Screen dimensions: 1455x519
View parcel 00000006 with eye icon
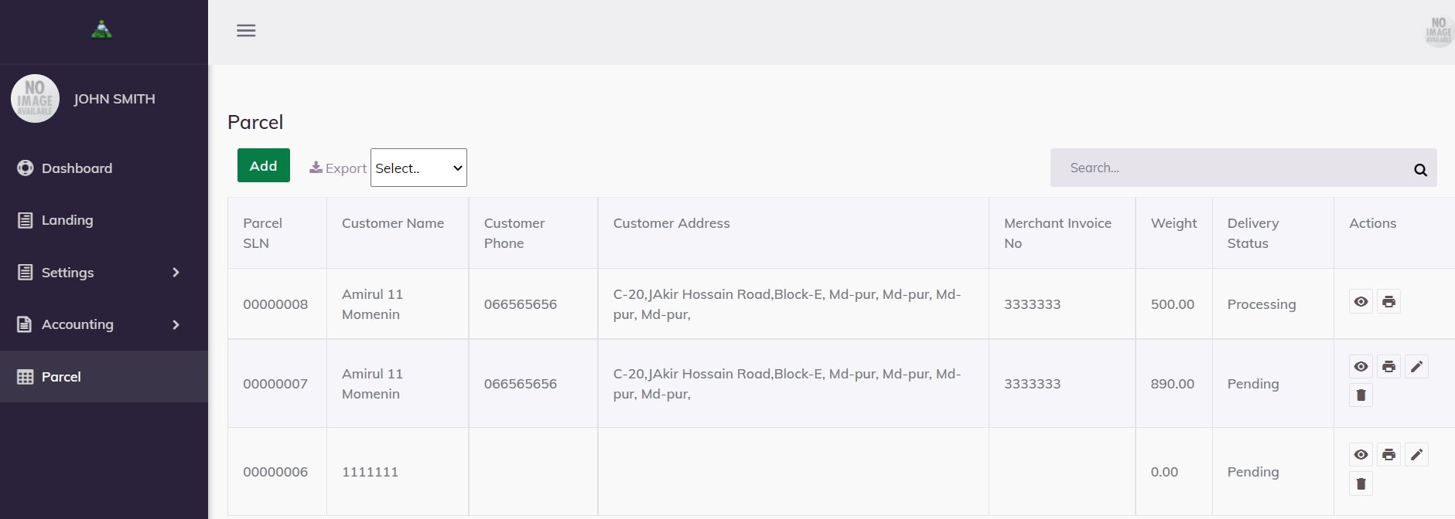tap(1361, 455)
